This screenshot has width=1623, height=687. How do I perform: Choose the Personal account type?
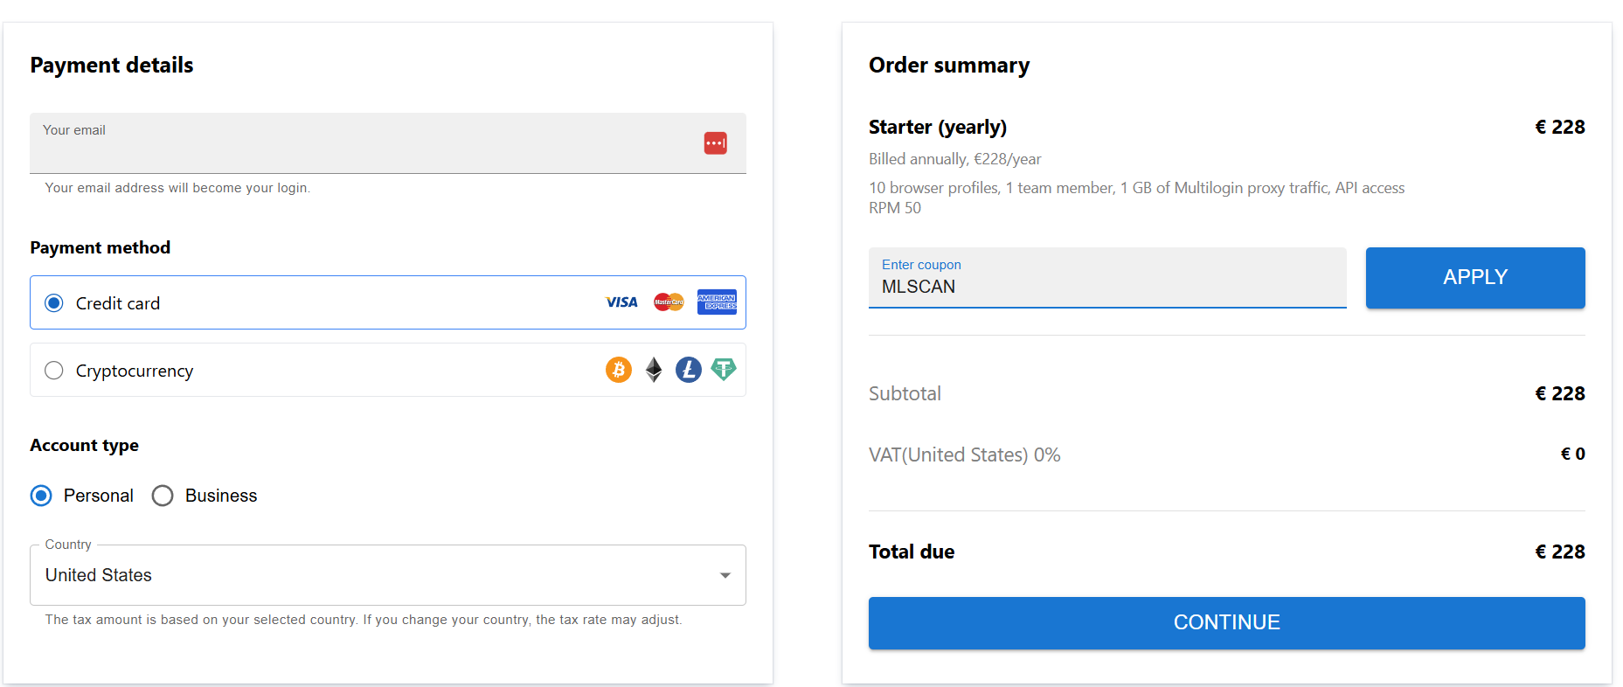(x=41, y=496)
